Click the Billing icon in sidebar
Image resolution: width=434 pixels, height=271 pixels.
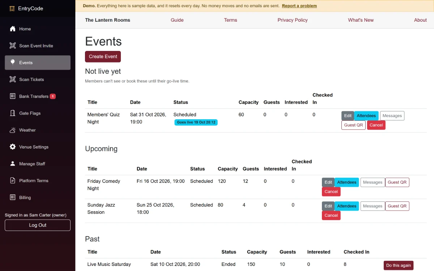coord(13,197)
